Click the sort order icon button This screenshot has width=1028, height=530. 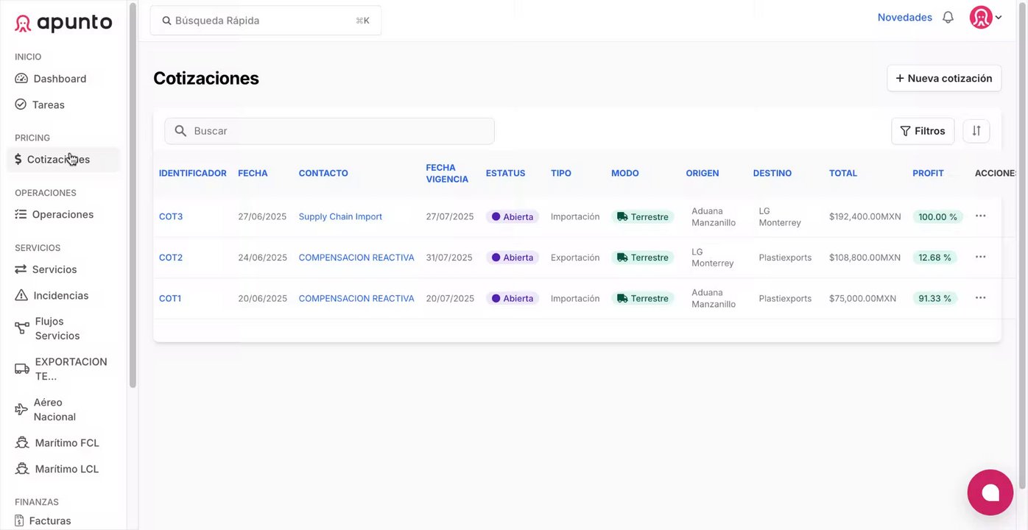tap(976, 131)
